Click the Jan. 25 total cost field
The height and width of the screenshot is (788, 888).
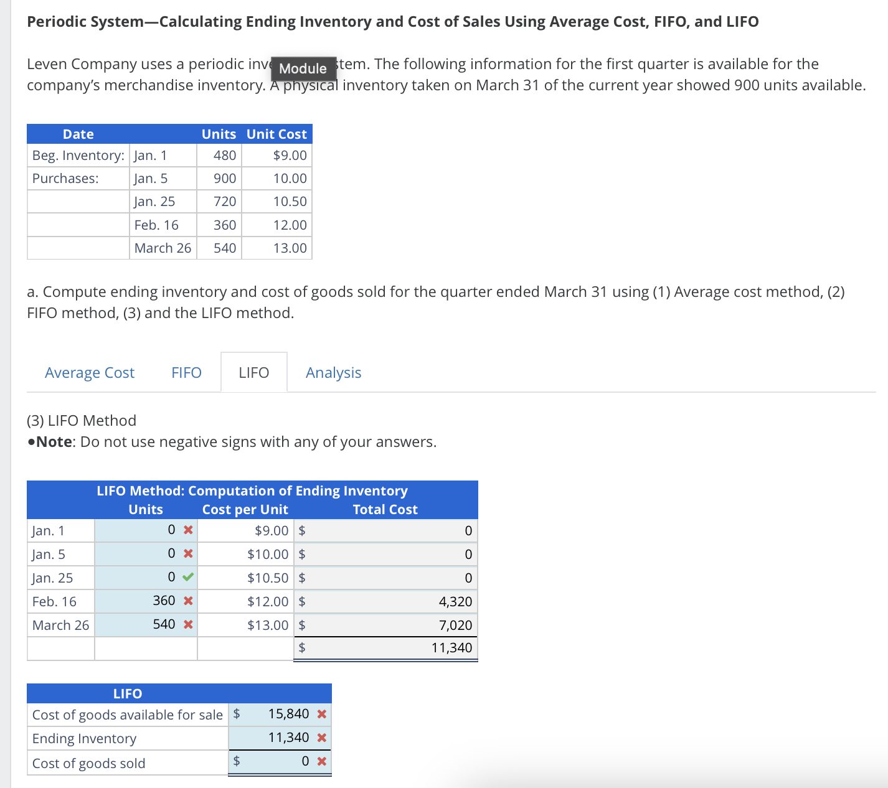click(386, 577)
